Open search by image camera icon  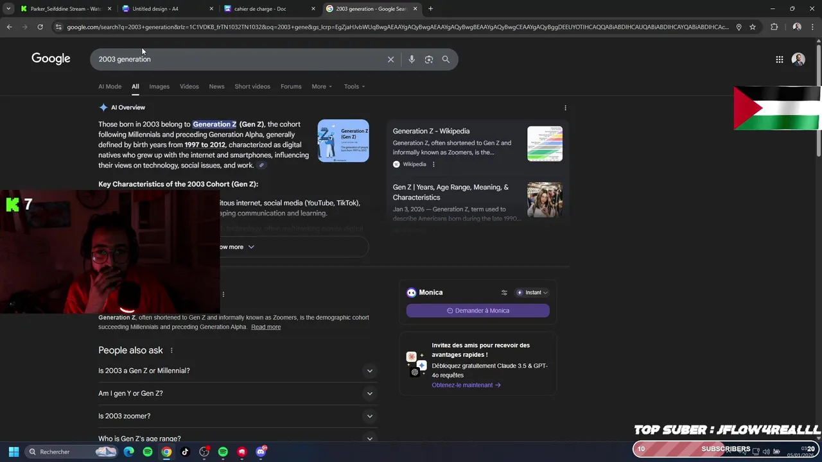(428, 59)
